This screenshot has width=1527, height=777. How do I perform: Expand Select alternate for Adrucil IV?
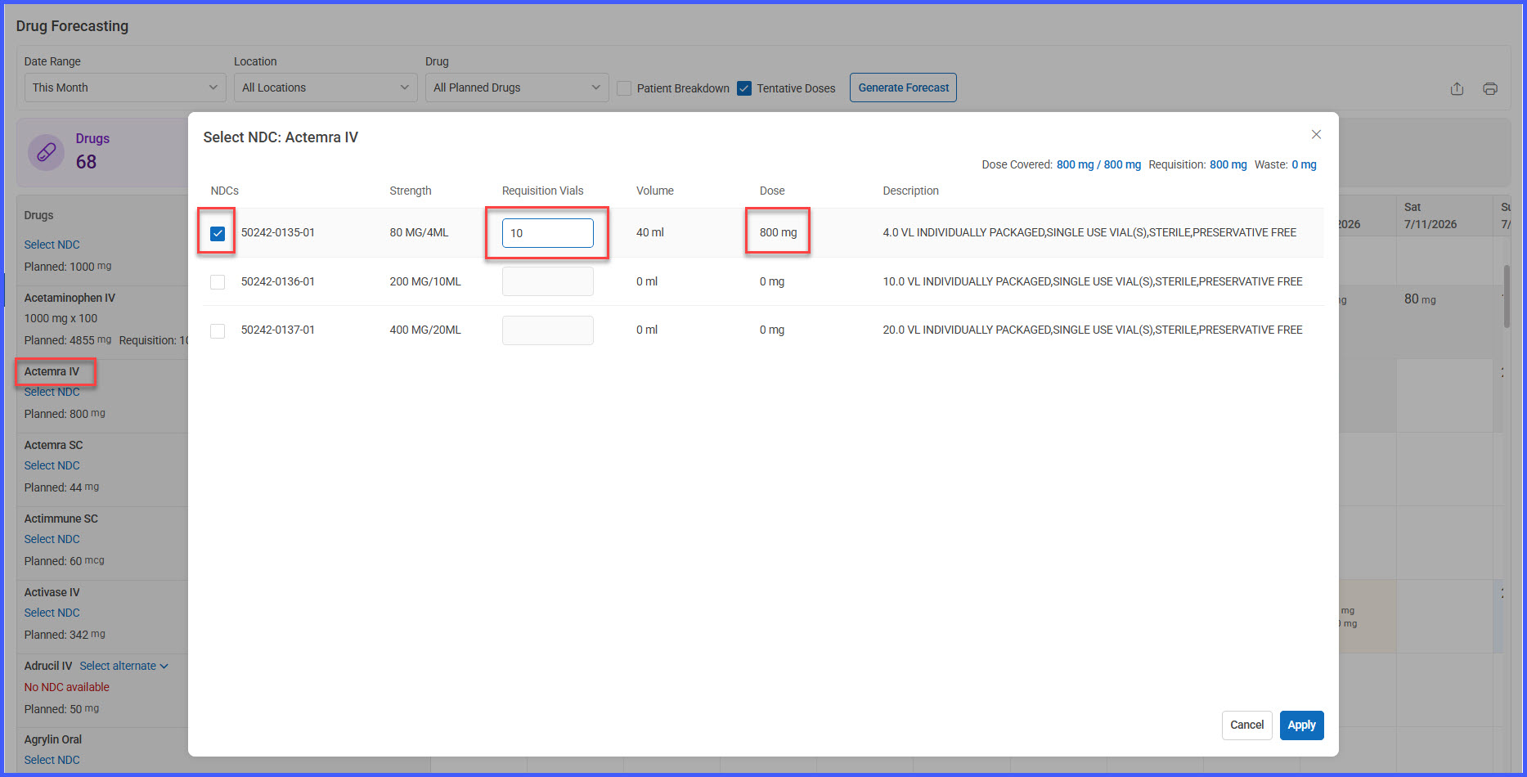coord(124,666)
